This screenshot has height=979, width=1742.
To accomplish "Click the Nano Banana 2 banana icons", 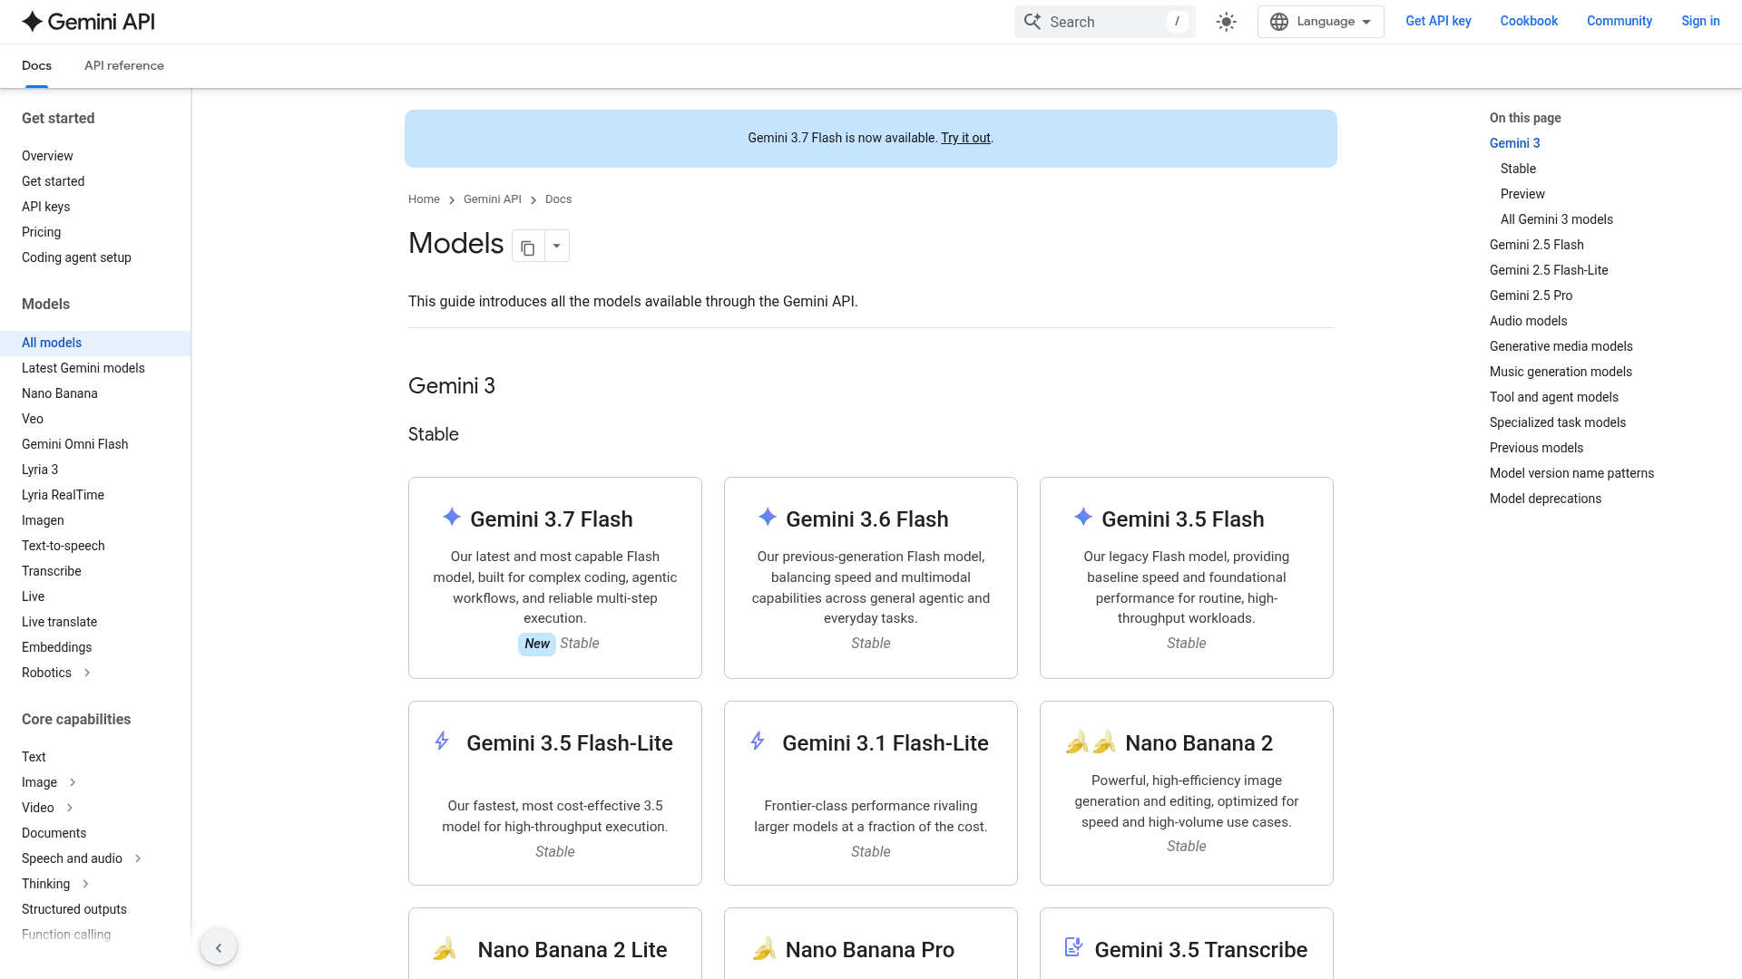I will coord(1091,742).
